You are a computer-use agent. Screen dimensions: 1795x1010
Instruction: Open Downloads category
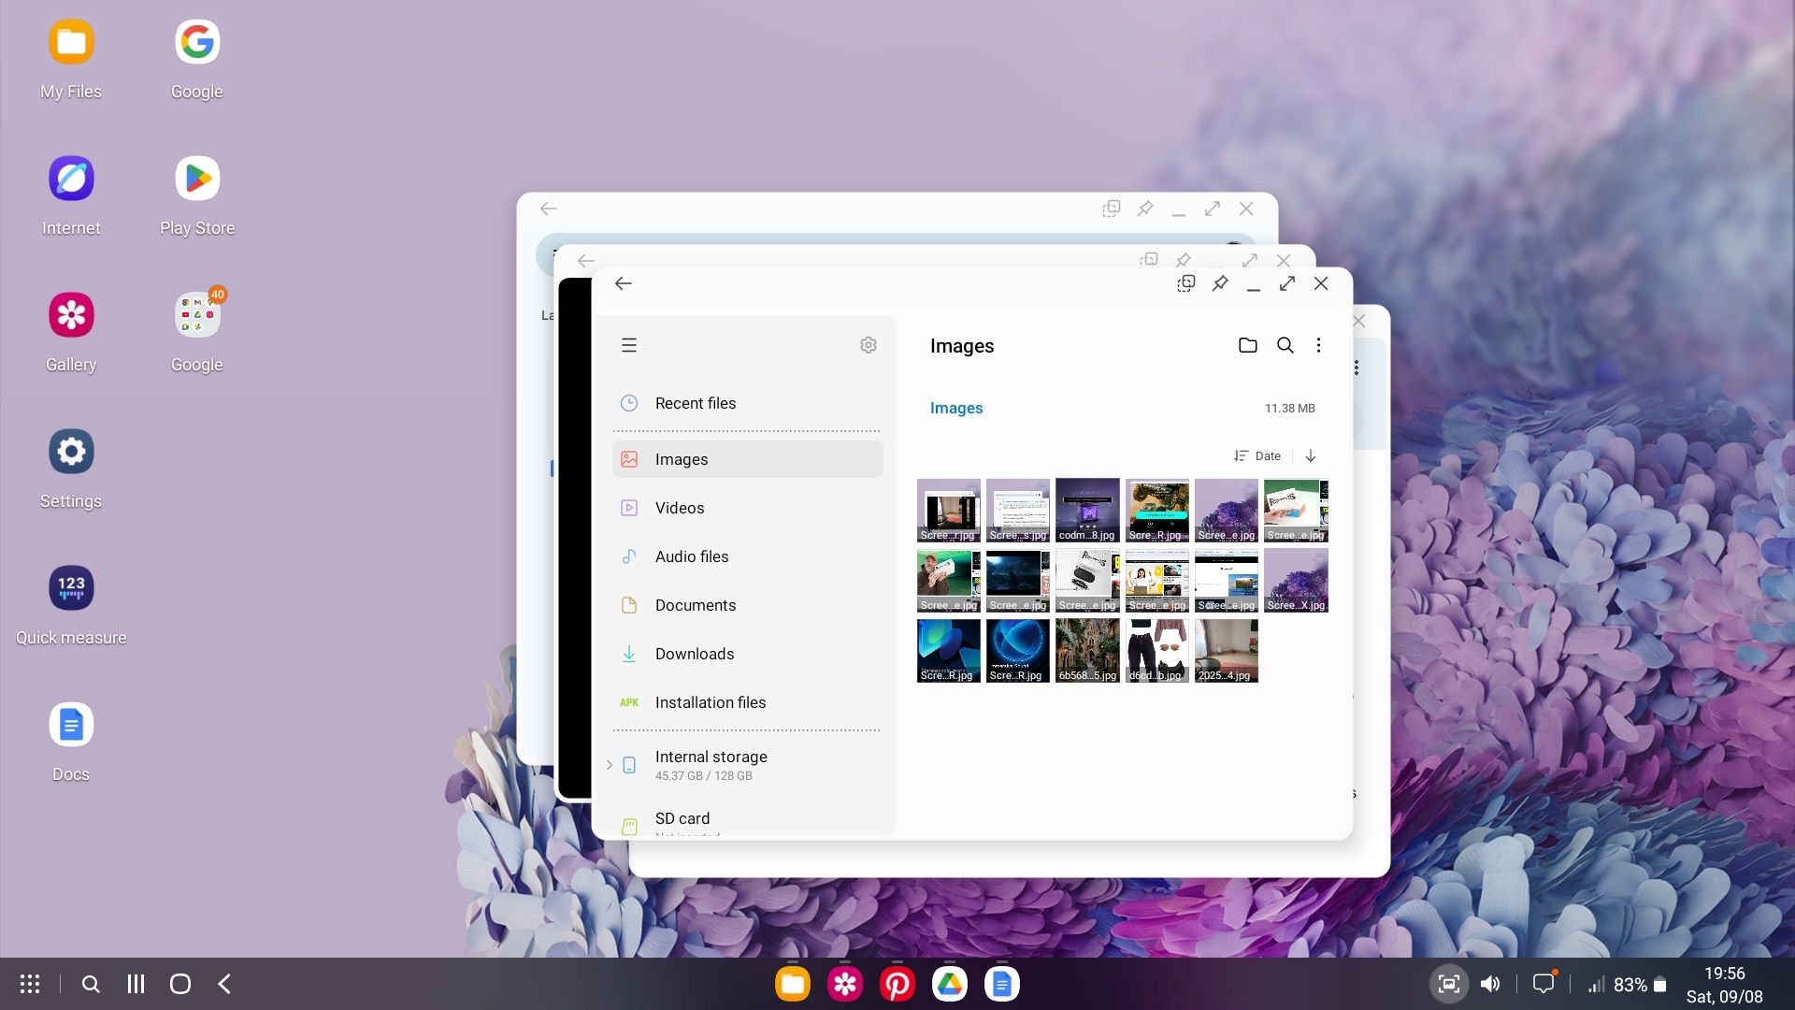747,654
